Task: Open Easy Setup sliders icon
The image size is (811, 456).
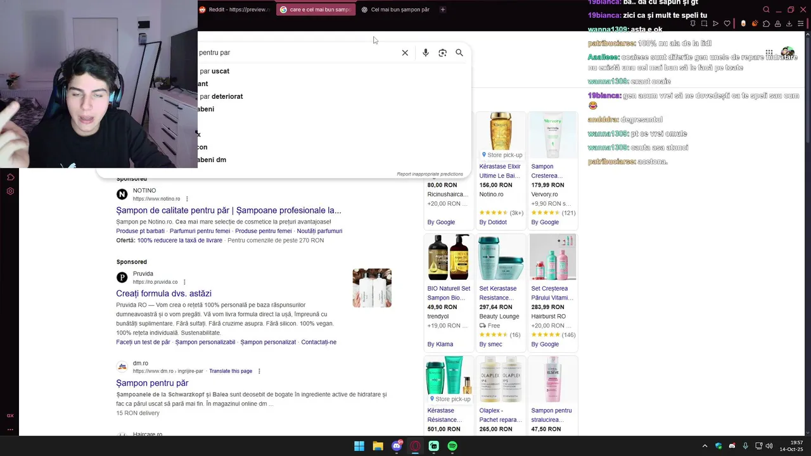Action: 801,23
